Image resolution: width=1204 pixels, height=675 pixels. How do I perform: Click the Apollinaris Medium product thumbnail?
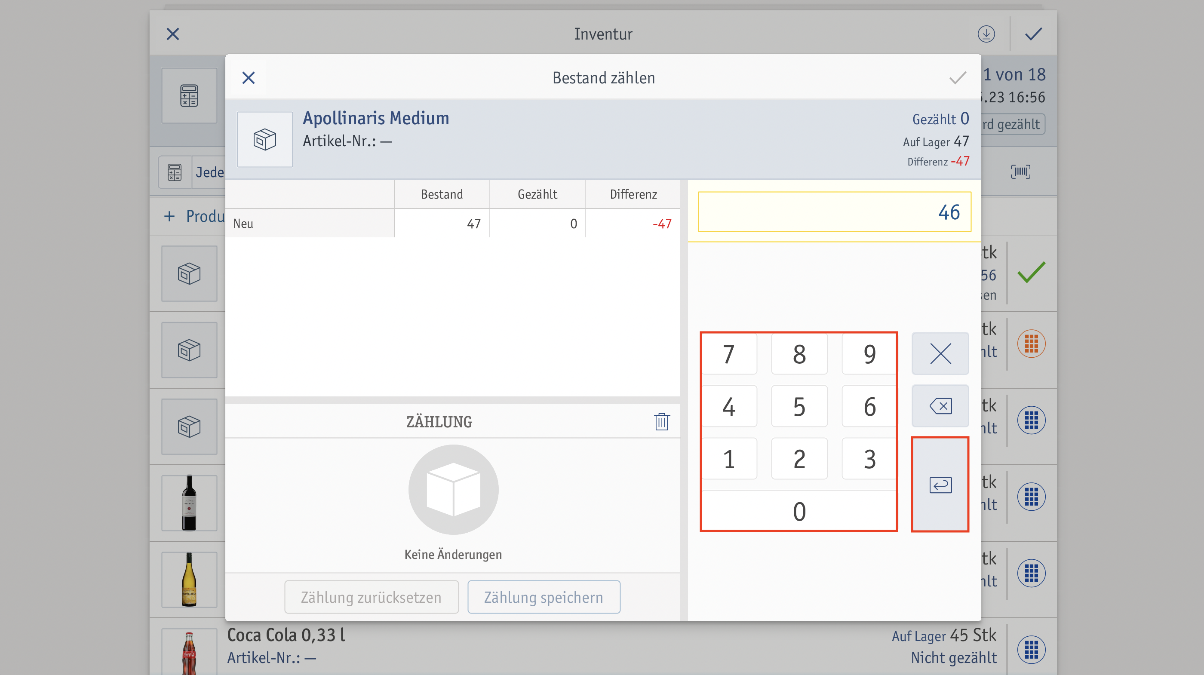click(265, 139)
